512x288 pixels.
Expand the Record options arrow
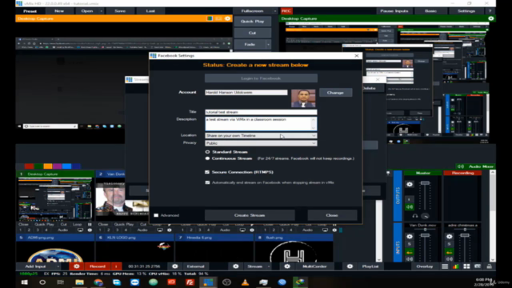click(x=116, y=266)
